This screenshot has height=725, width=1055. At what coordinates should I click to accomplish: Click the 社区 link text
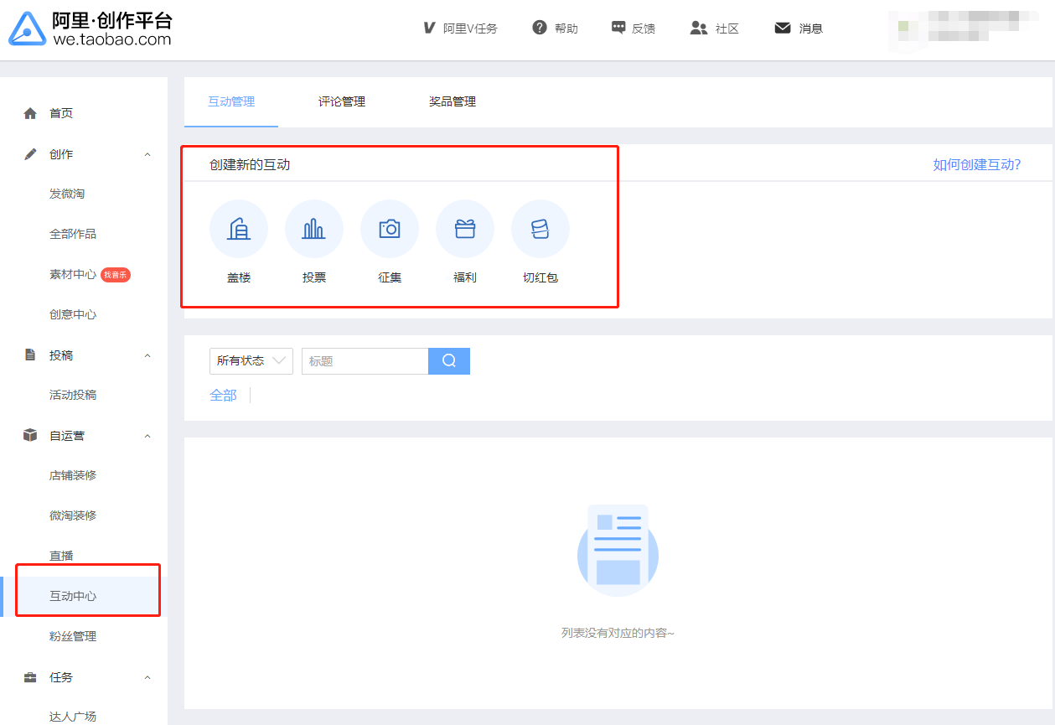pos(727,28)
